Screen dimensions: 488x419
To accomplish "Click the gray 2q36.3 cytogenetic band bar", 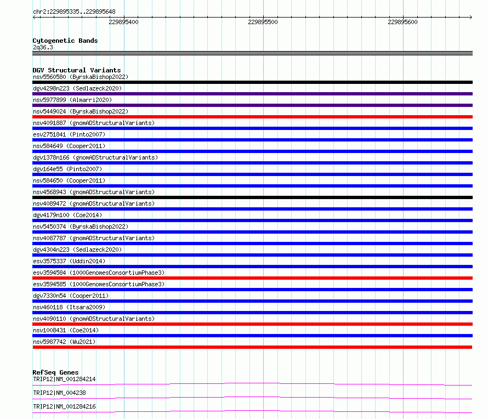I will pyautogui.click(x=252, y=53).
